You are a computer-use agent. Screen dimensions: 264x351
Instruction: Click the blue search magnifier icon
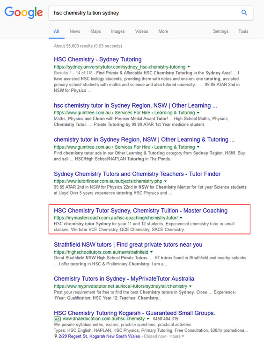pyautogui.click(x=244, y=13)
